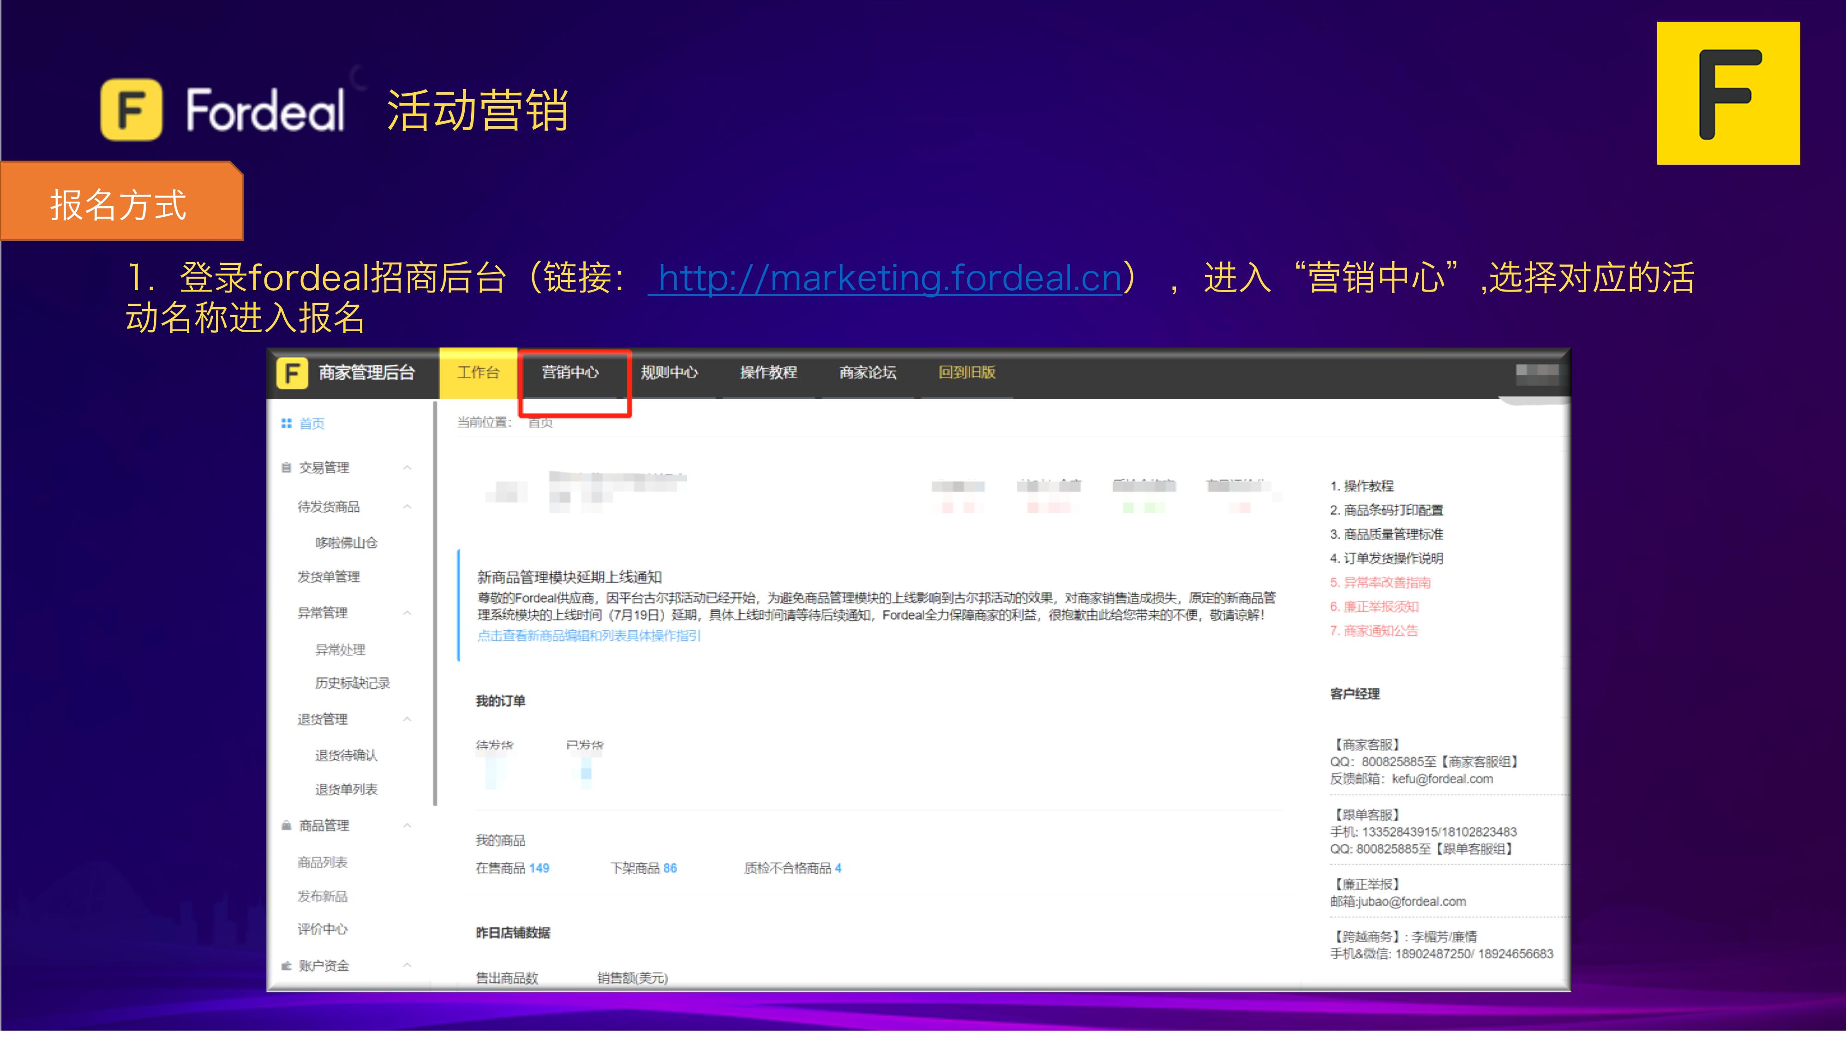The width and height of the screenshot is (1846, 1038).
Task: Open 1. 操作教程 in the right list
Action: coord(1361,486)
